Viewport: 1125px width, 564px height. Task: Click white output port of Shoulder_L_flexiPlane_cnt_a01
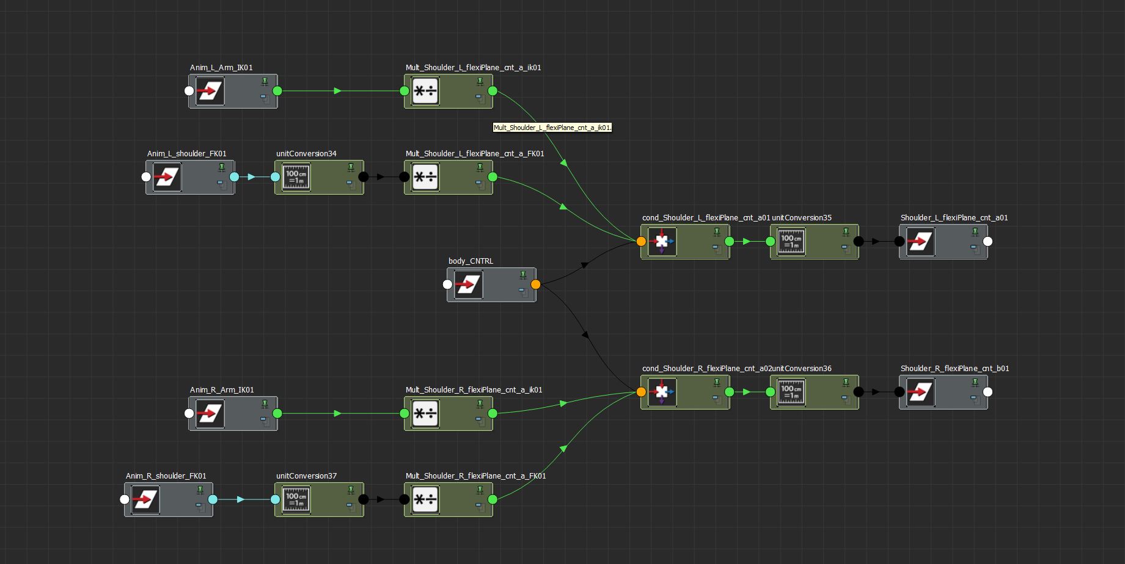988,242
